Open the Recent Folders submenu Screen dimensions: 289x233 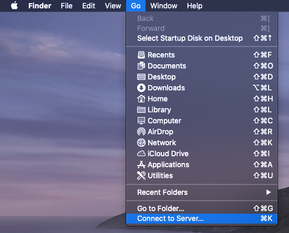tap(202, 192)
